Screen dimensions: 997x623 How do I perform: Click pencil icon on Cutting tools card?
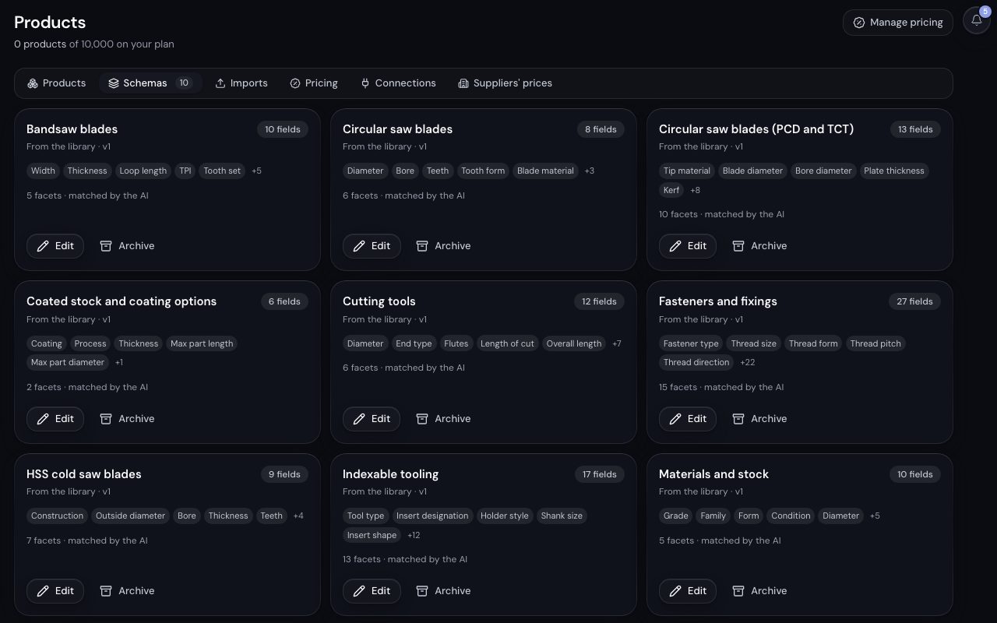(x=360, y=419)
